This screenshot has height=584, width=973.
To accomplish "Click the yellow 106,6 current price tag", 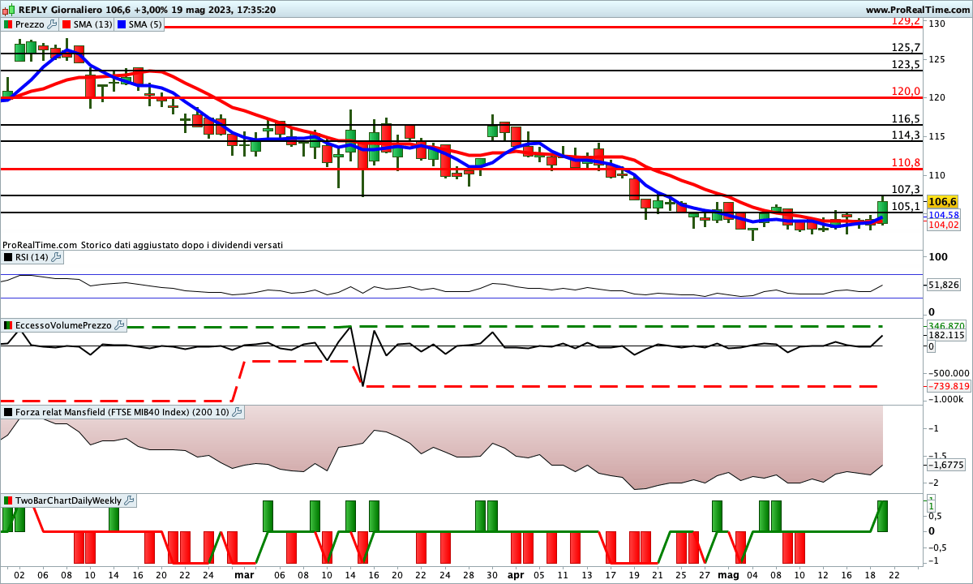I will [x=943, y=201].
